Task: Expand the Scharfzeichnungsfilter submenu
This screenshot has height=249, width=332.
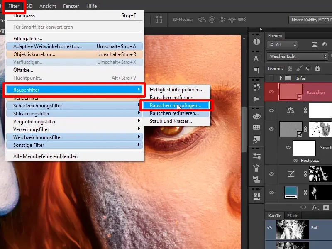Action: 74,106
